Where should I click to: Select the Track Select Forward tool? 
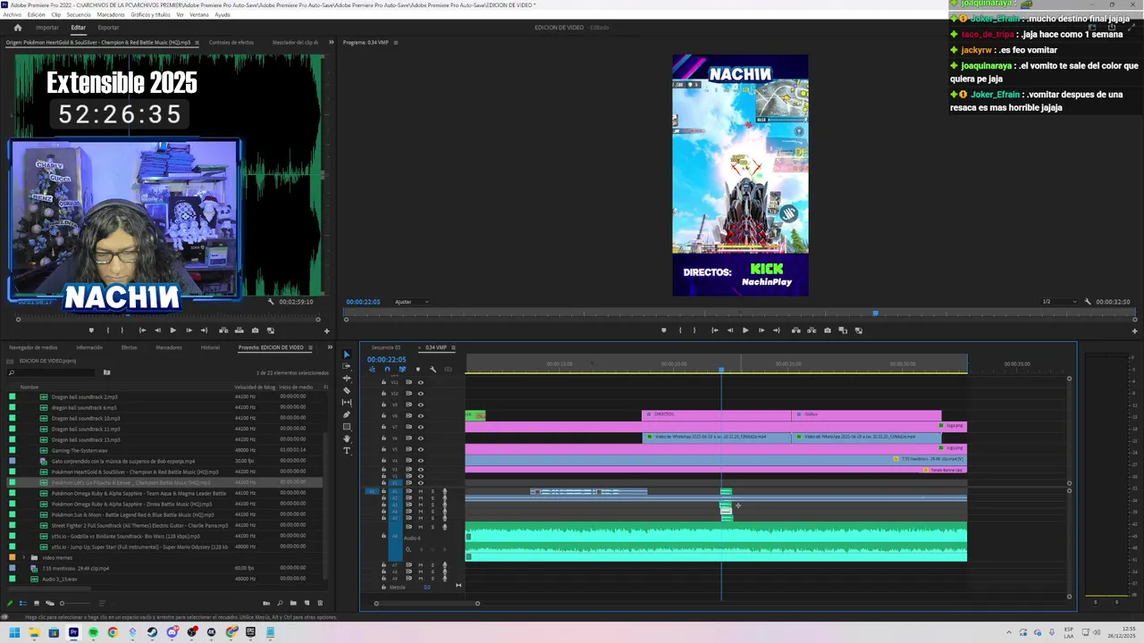(x=348, y=366)
